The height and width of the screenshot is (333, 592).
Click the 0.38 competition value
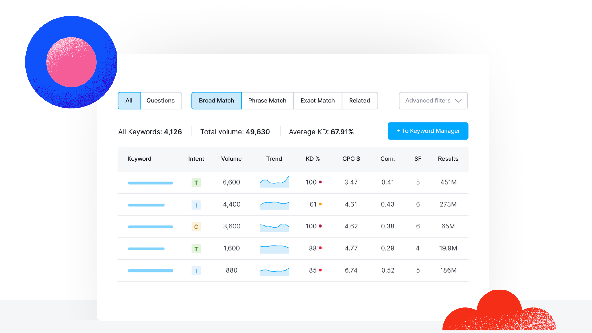point(388,226)
